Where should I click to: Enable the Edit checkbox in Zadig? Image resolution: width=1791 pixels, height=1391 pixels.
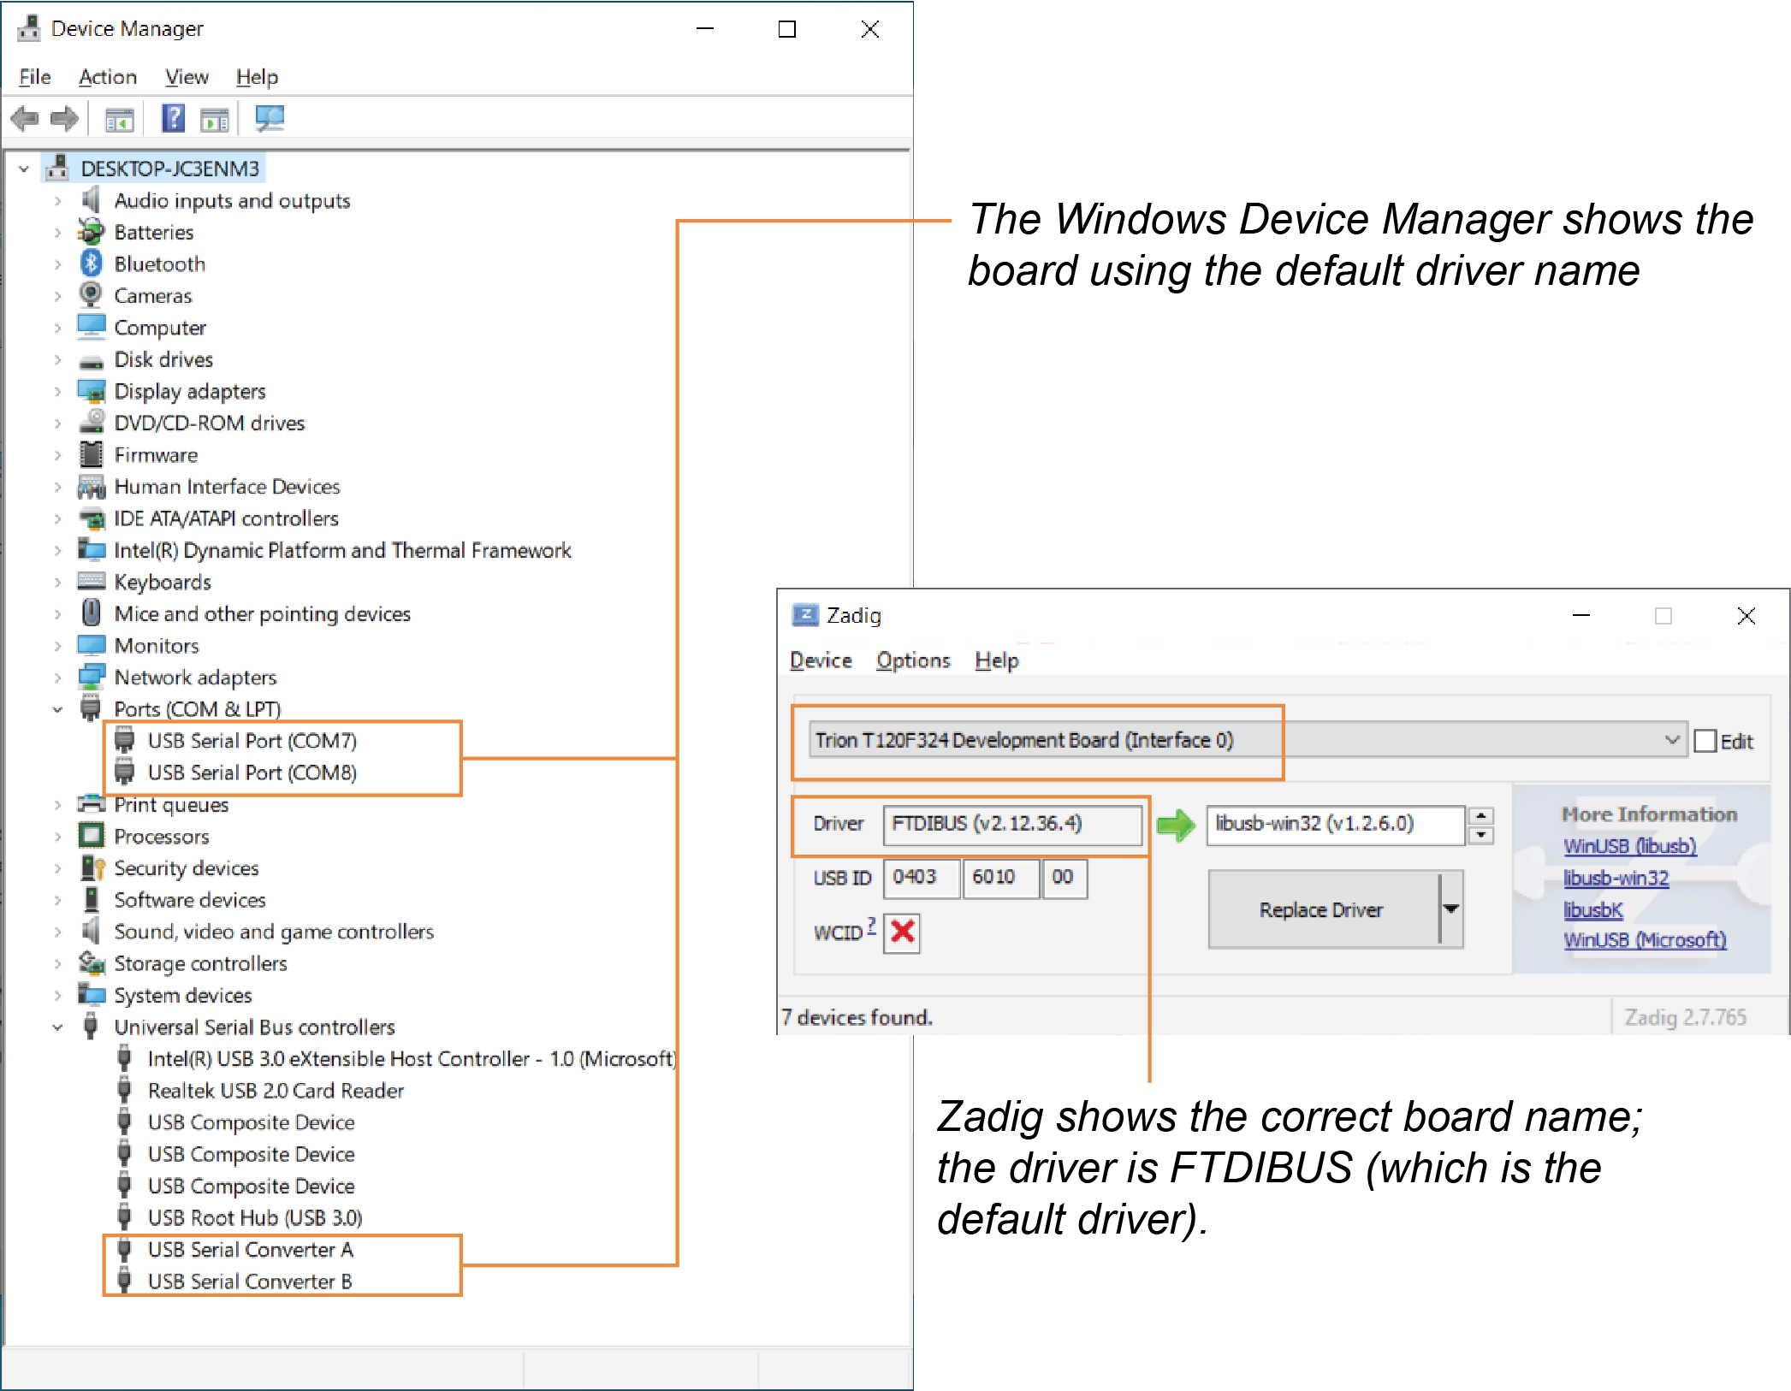click(x=1705, y=741)
